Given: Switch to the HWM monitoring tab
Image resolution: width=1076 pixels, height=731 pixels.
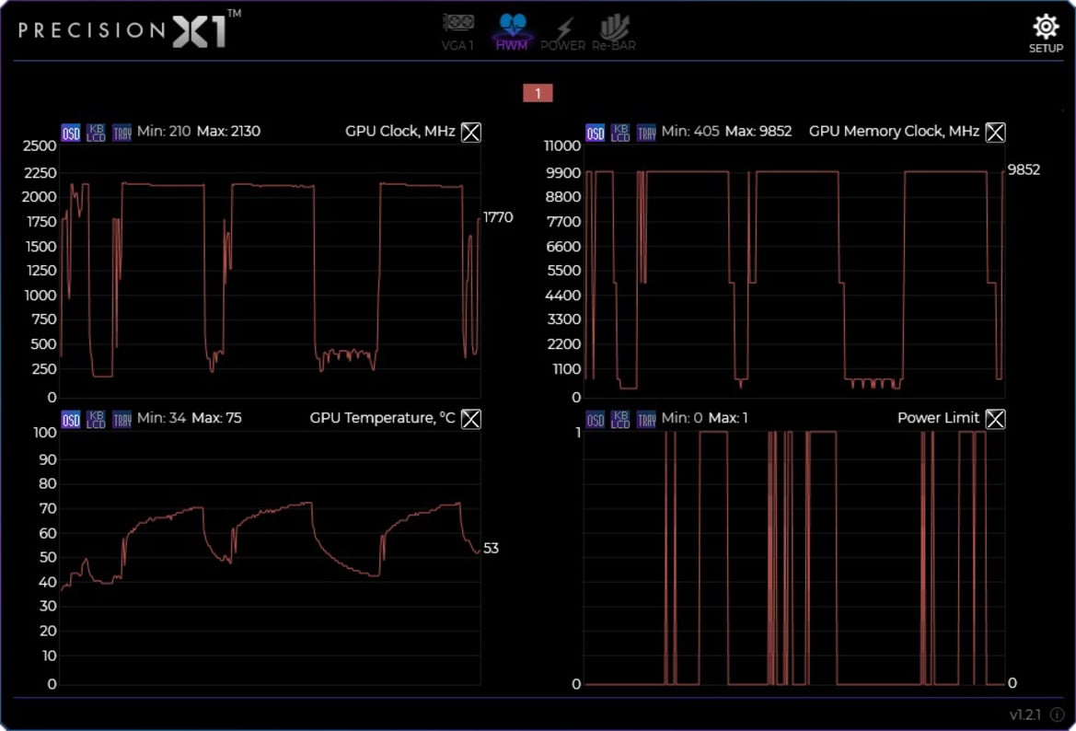Looking at the screenshot, I should [511, 31].
